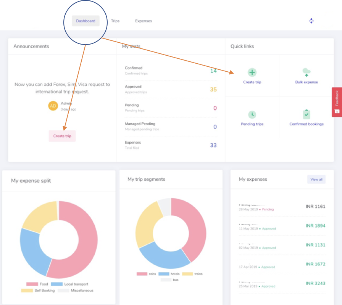Click the INR 1161 amount
The height and width of the screenshot is (305, 342).
point(315,207)
